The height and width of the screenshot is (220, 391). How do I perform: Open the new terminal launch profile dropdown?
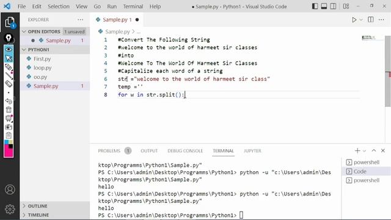tap(364, 151)
